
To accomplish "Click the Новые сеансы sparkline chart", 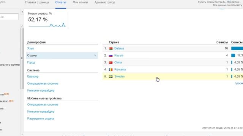I will coord(47,25).
